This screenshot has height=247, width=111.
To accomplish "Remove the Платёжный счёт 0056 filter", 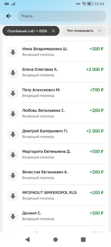I will (x=53, y=31).
